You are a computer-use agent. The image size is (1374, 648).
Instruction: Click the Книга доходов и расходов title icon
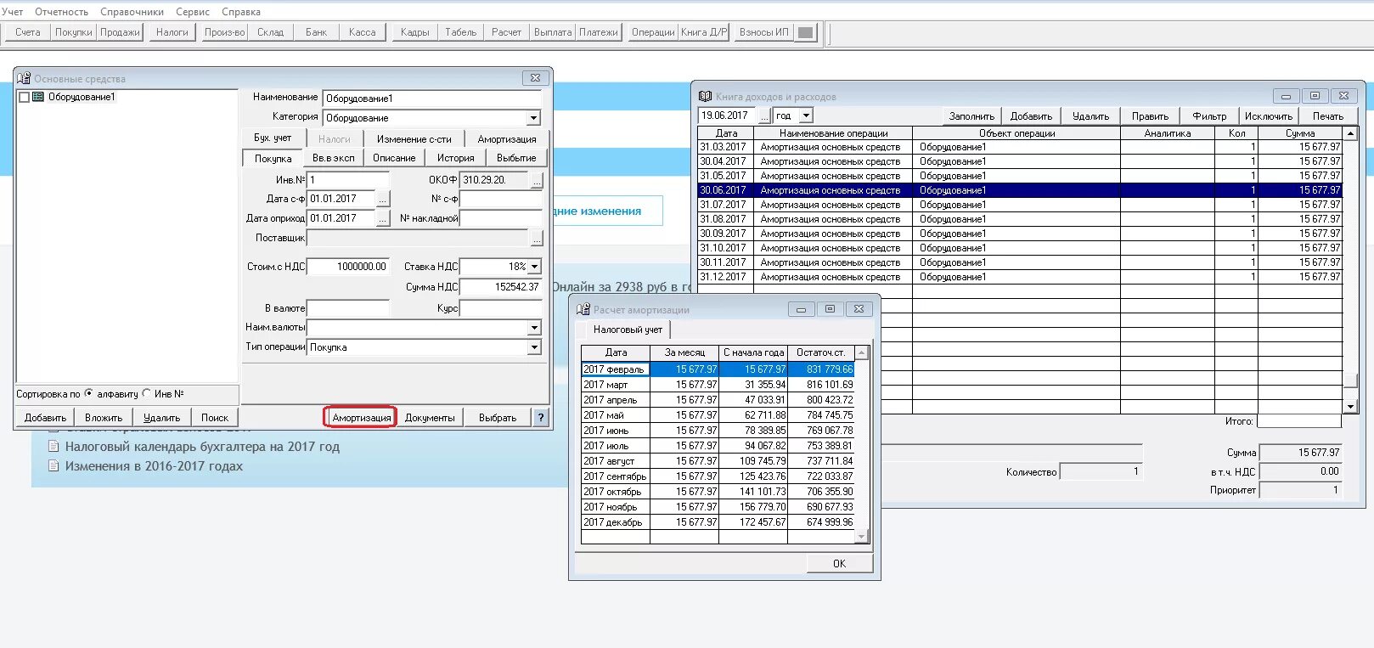(x=705, y=96)
